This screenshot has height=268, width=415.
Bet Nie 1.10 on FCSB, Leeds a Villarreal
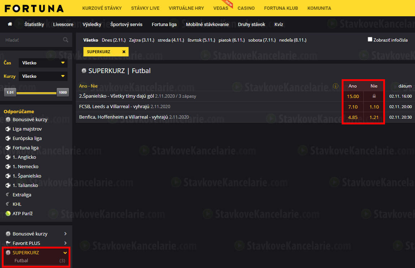click(374, 107)
